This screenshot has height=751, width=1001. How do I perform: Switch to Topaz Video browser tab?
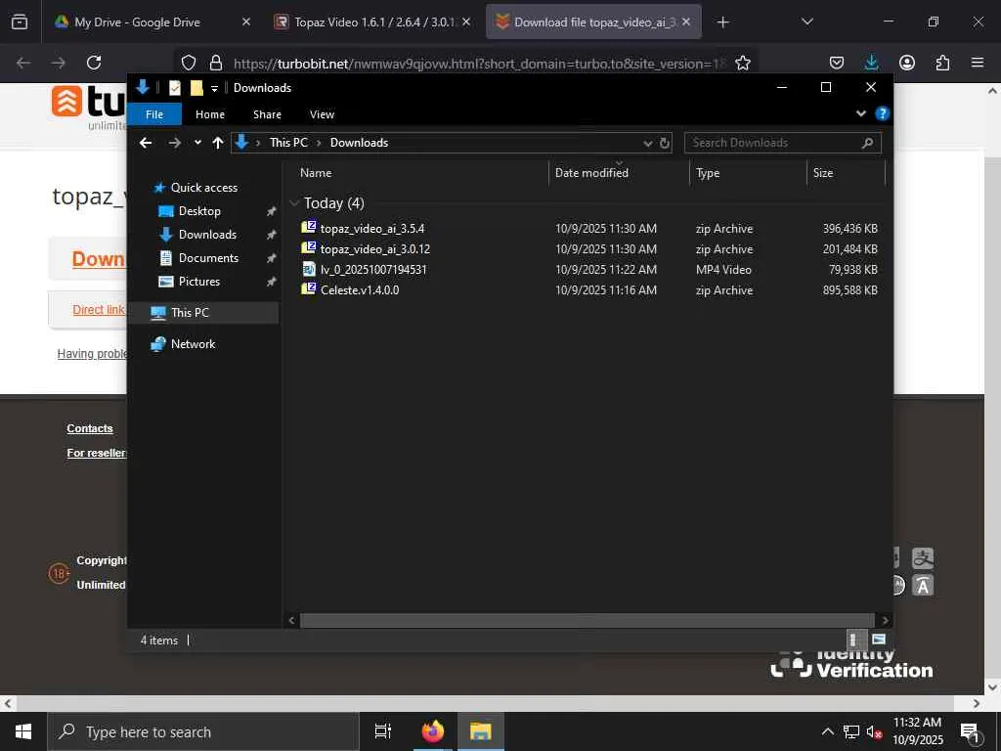tap(372, 22)
